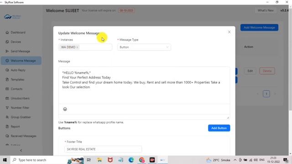Click into the Message text area
292x164 pixels.
(144, 85)
